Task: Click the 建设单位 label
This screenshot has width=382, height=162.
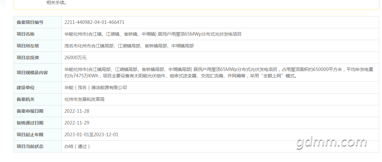Action: pyautogui.click(x=25, y=88)
